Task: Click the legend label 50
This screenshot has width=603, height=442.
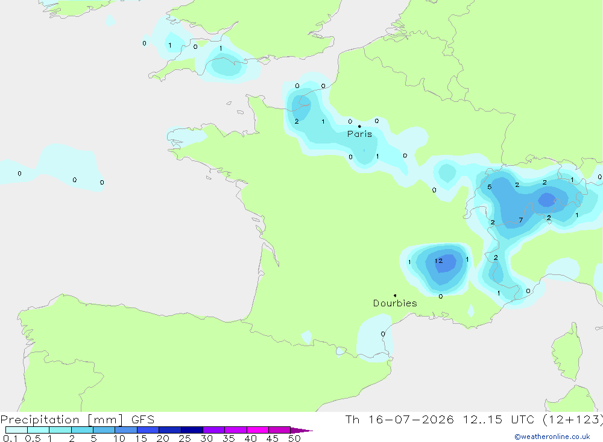Action: (x=294, y=438)
